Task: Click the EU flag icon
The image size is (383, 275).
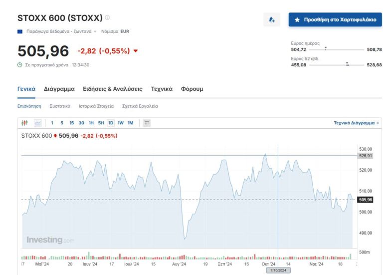Action: click(x=20, y=31)
